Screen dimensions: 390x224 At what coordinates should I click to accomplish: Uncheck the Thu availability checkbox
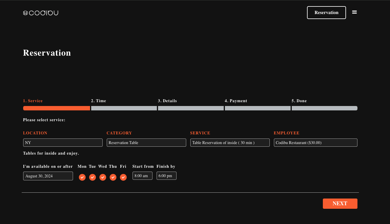pyautogui.click(x=113, y=177)
